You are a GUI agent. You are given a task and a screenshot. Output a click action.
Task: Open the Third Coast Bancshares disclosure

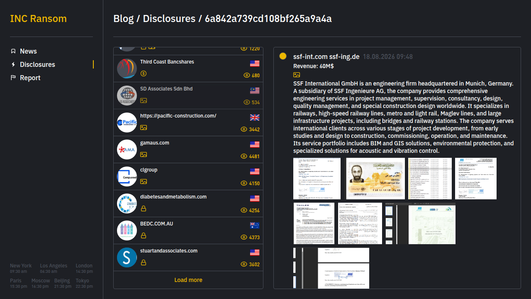click(x=188, y=69)
